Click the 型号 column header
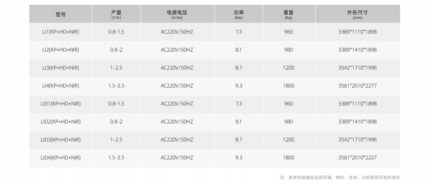The width and height of the screenshot is (432, 184). pos(61,14)
